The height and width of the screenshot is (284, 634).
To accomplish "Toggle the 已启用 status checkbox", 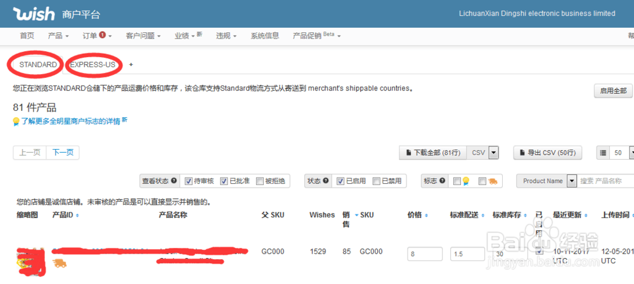I will [340, 181].
